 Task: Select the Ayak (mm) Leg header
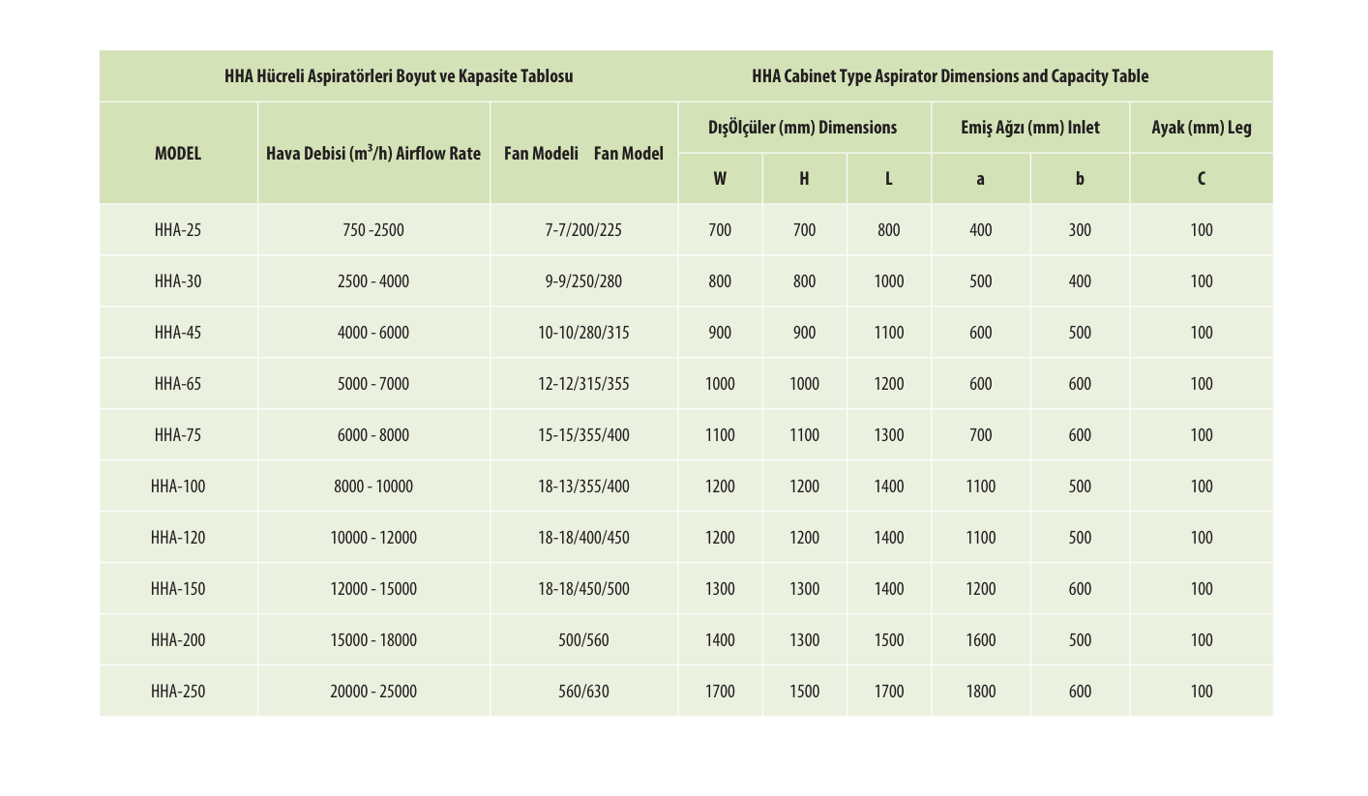(1201, 128)
